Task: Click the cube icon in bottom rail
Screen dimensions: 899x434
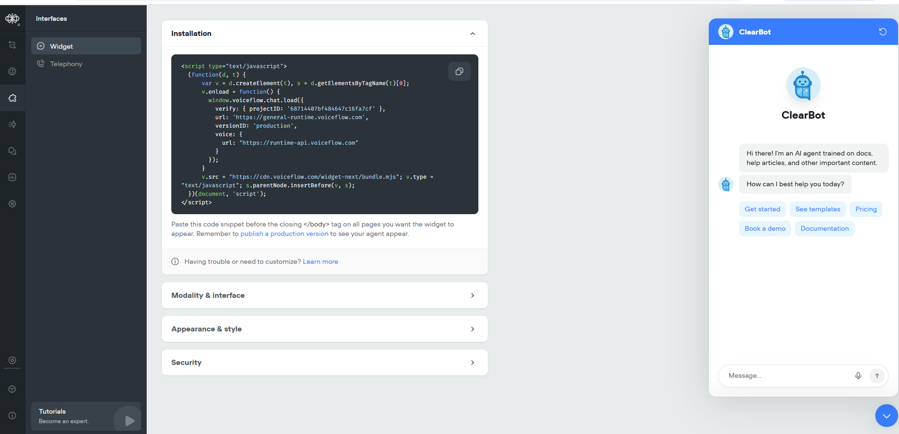Action: click(12, 389)
